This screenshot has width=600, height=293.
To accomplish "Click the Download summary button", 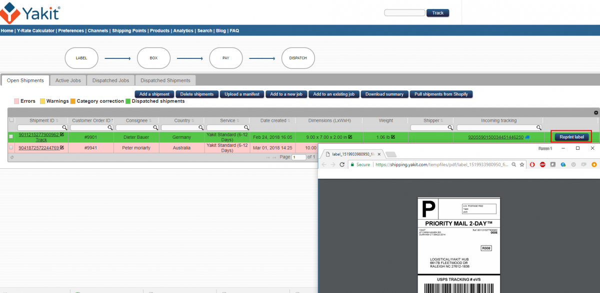I will click(x=384, y=94).
